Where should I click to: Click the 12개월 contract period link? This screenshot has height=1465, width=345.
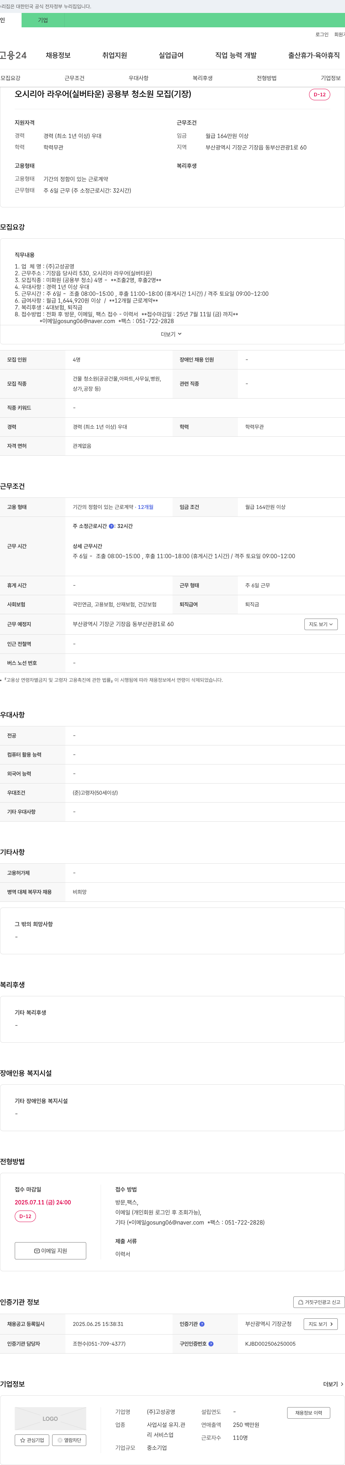coord(146,507)
